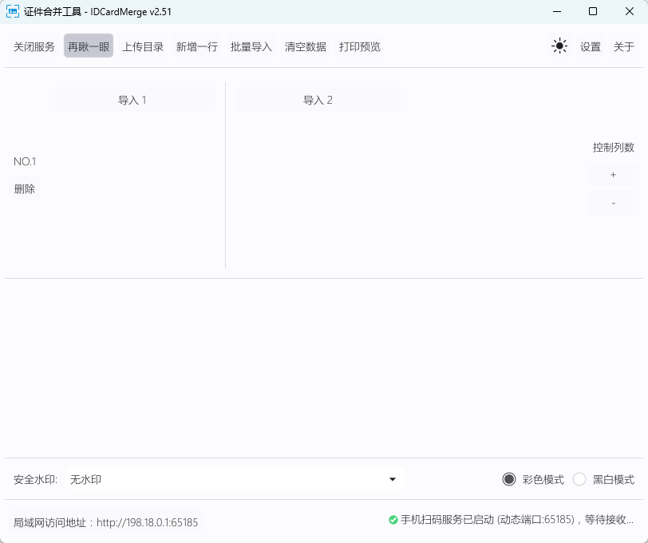Click the watermark dropdown arrow
Screen dimensions: 648x543
(393, 479)
